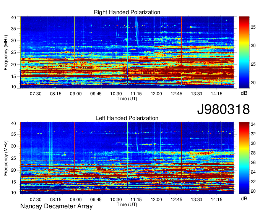Select the J980318 observation label
Viewport: 260px width, 211px height.
point(223,109)
